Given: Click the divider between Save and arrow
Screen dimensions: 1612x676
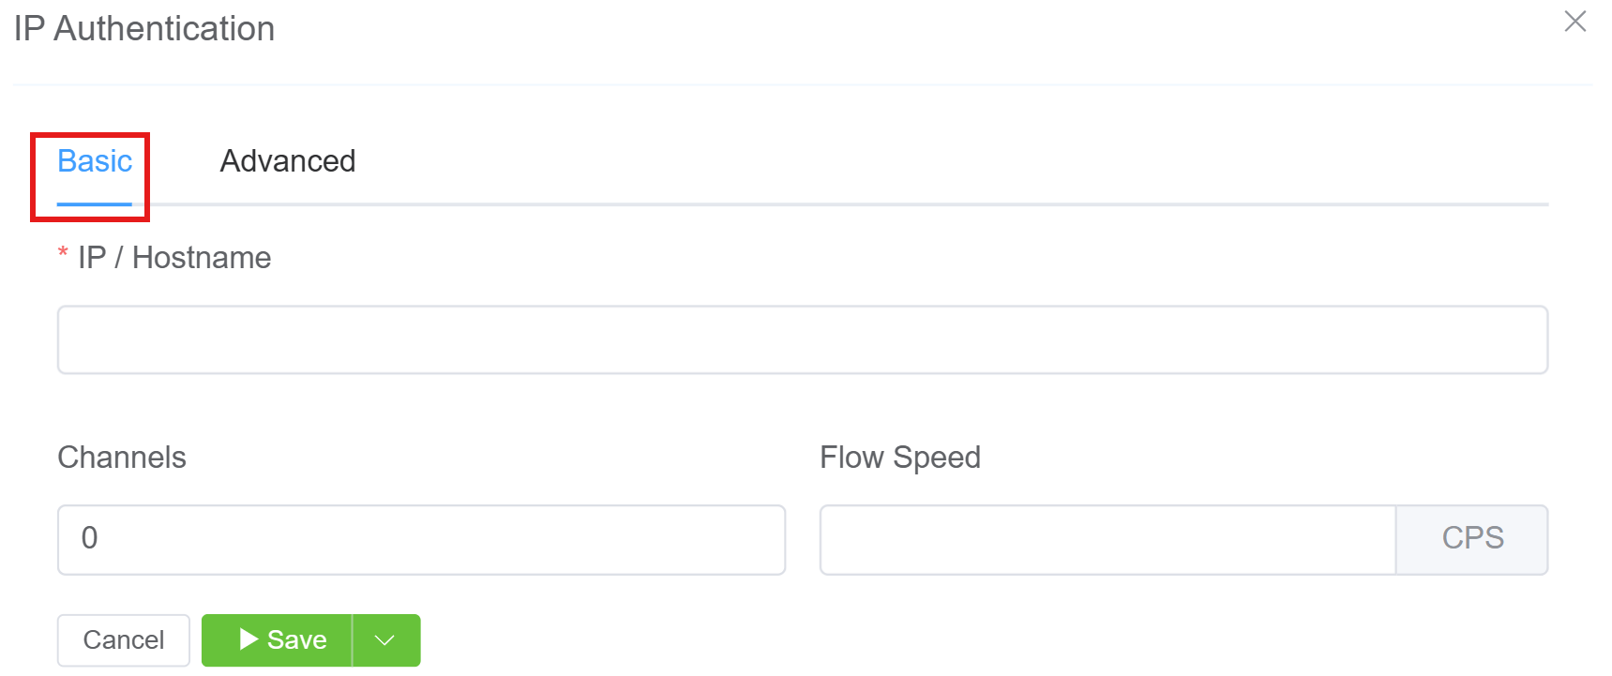Looking at the screenshot, I should (352, 640).
